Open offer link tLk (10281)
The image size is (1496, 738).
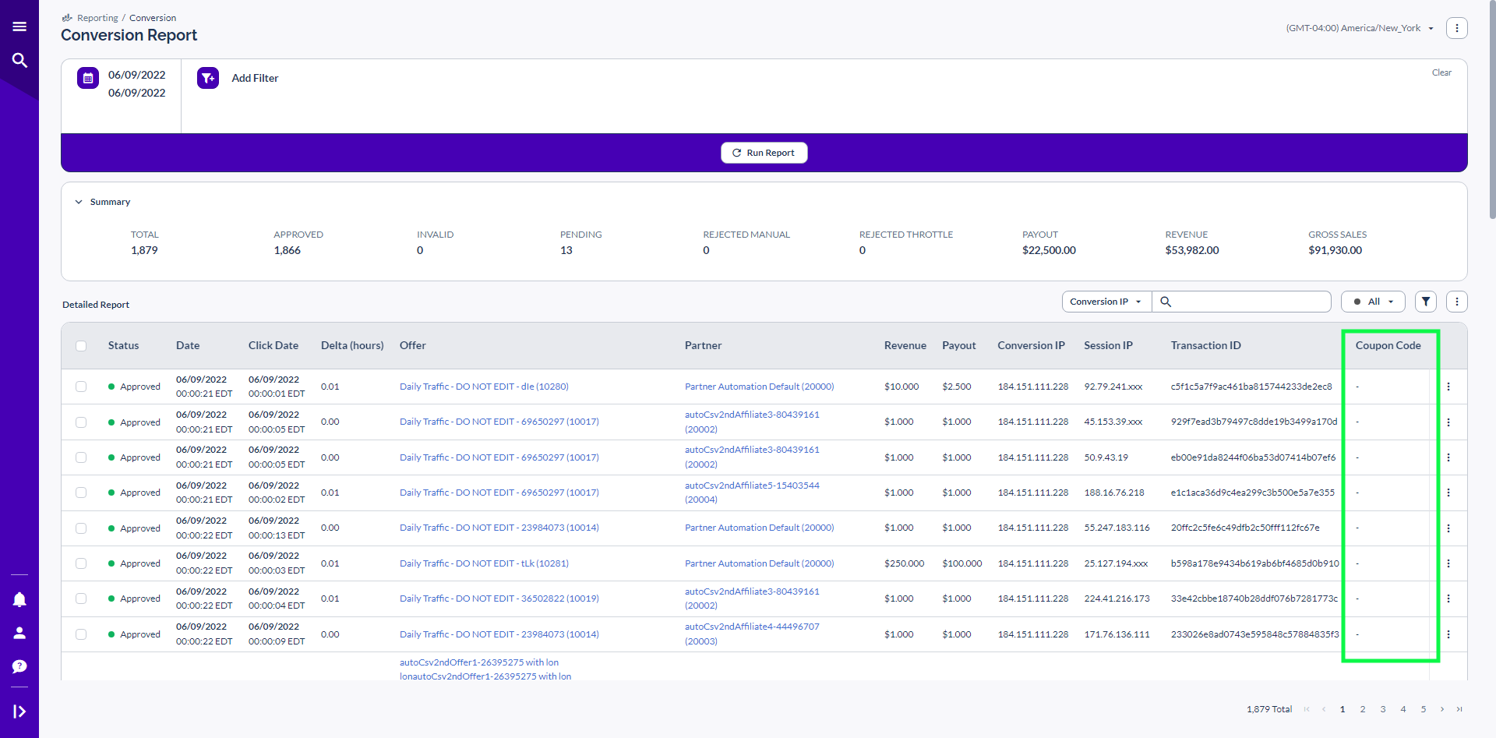click(484, 563)
